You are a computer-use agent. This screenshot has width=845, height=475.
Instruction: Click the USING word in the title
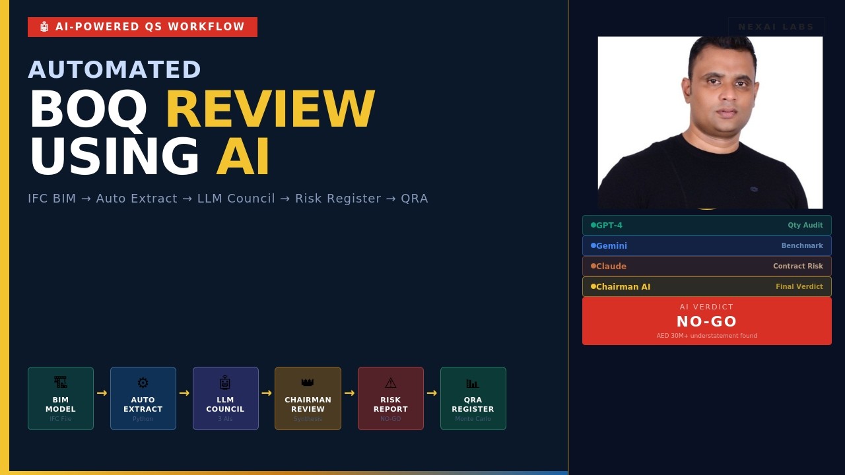114,157
